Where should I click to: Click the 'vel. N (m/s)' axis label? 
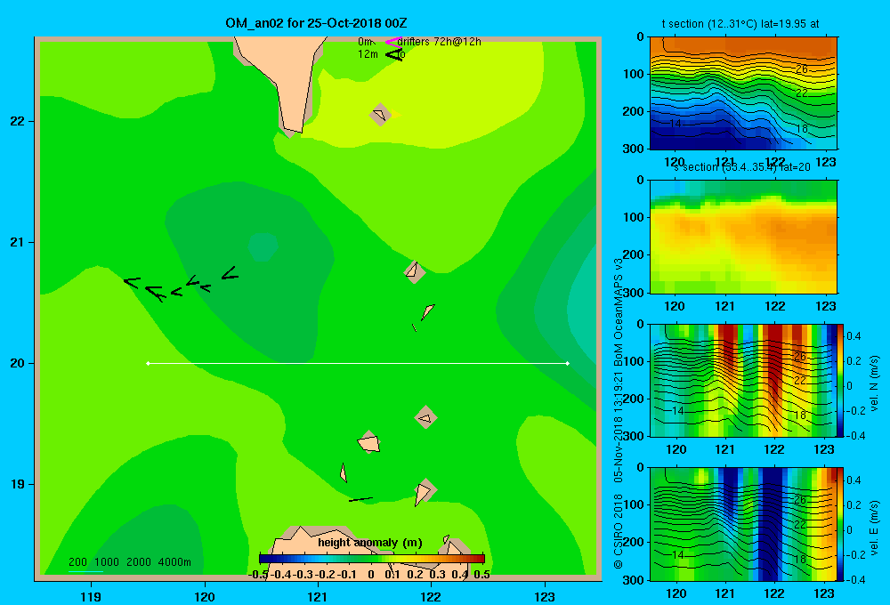(875, 383)
